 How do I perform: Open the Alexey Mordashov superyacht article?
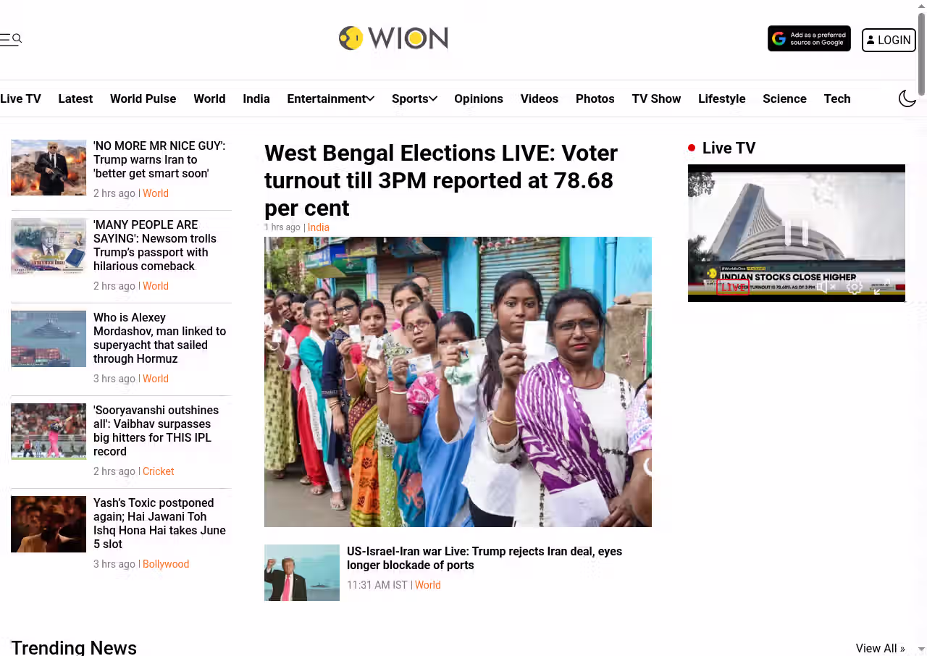pyautogui.click(x=159, y=338)
